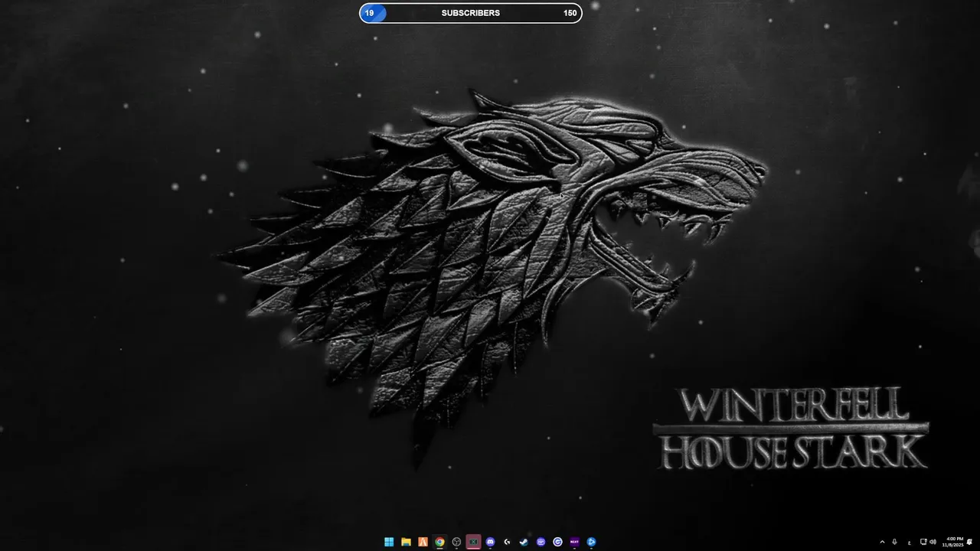Open the clock and date flyout
Screen dimensions: 980x551
click(954, 542)
